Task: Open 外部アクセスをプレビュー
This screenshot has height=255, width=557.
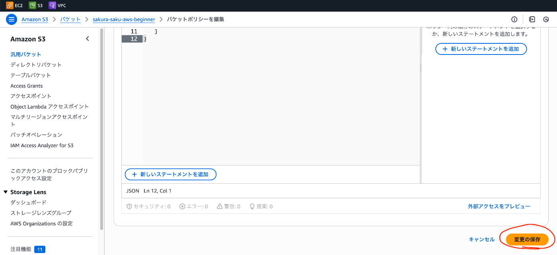Action: 499,206
